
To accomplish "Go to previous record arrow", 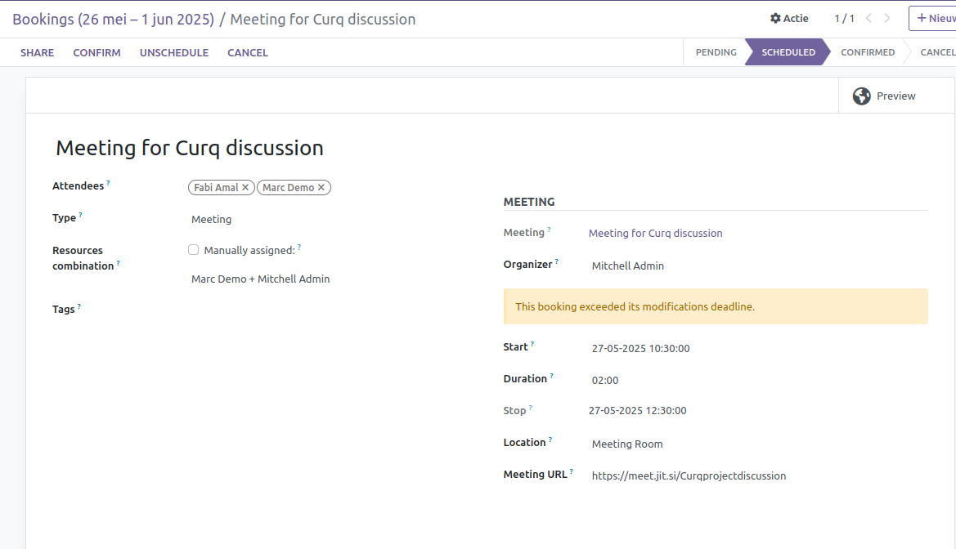I will (x=868, y=18).
